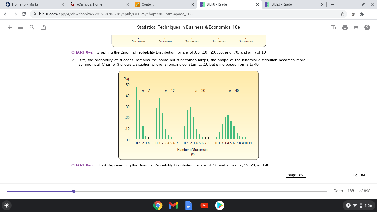Click the address bar URL
Image resolution: width=377 pixels, height=212 pixels.
pyautogui.click(x=116, y=14)
